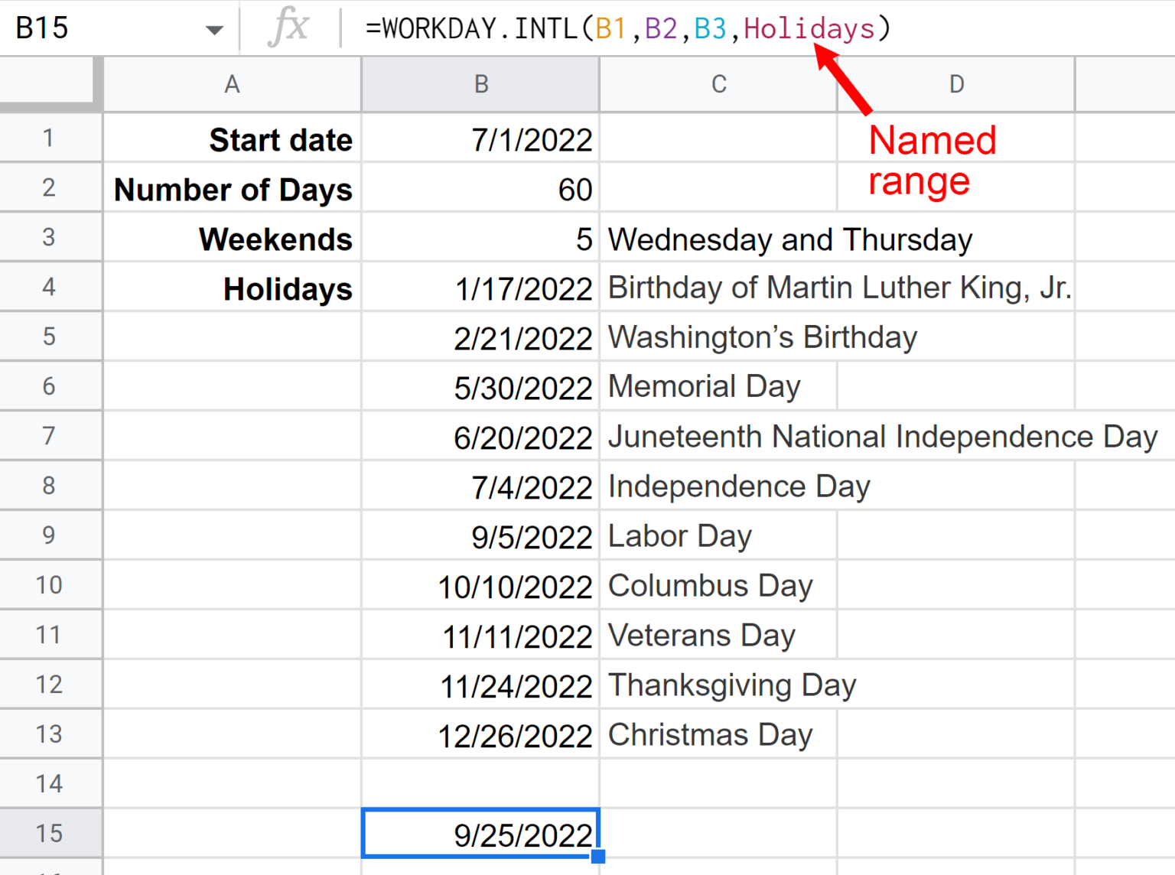Select the result cell showing 9/25/2022
Viewport: 1175px width, 875px height.
pyautogui.click(x=480, y=833)
